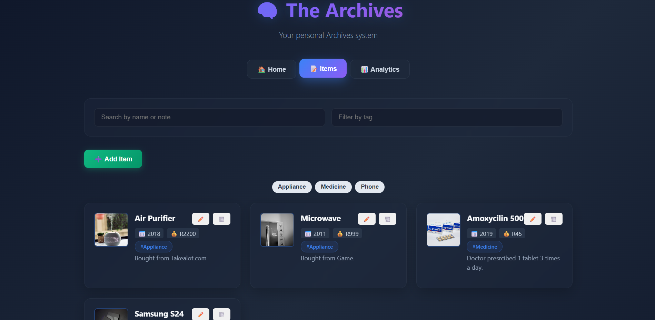Click the Microwave pencil edit icon
This screenshot has height=320, width=655.
tap(367, 219)
